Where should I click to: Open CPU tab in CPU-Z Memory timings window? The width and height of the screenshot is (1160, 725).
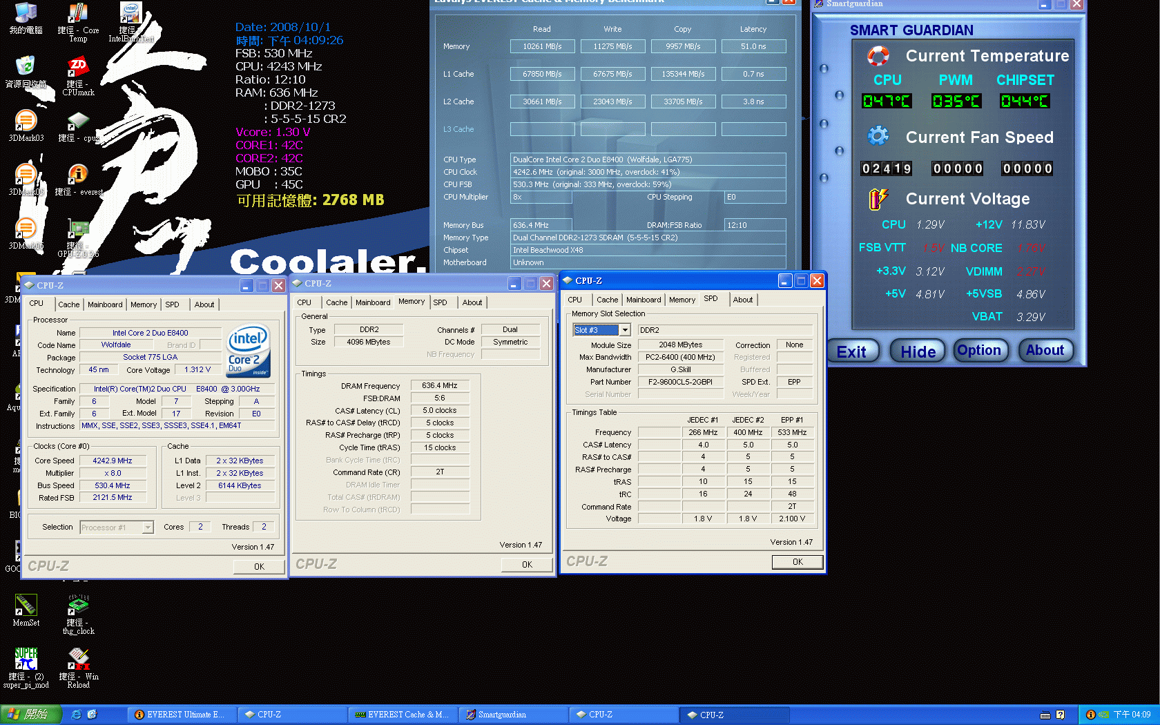(304, 302)
